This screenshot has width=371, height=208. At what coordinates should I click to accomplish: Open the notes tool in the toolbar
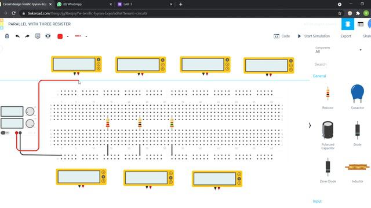[38, 36]
